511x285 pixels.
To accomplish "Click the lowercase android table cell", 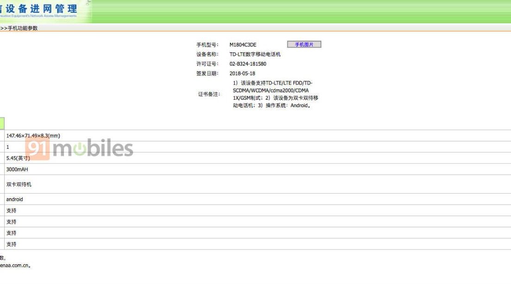I will click(x=14, y=200).
